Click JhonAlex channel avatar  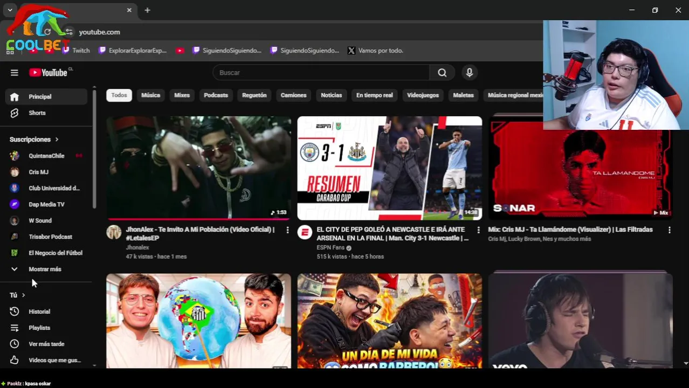click(114, 232)
